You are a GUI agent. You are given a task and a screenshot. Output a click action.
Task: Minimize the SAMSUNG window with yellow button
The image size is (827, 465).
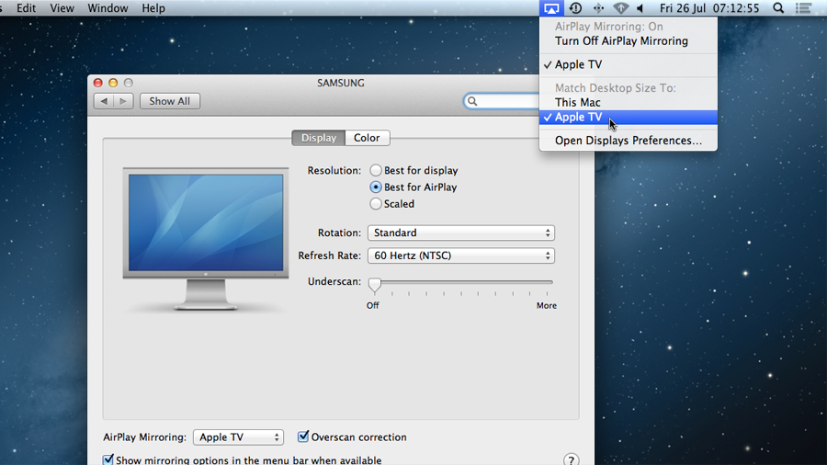click(x=113, y=83)
